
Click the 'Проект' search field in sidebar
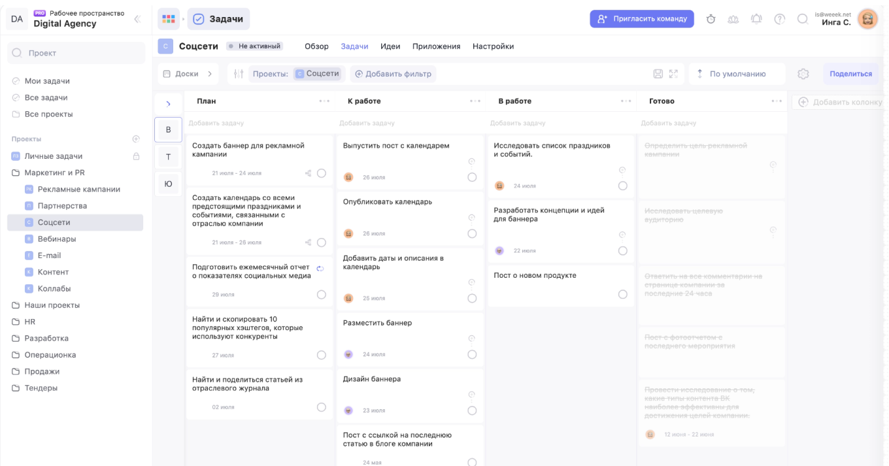pos(76,53)
